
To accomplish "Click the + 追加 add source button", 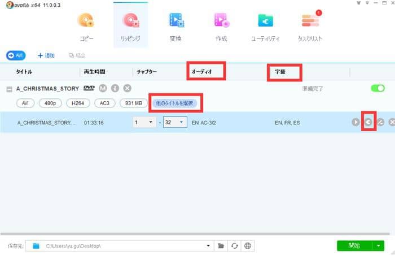I will (46, 55).
